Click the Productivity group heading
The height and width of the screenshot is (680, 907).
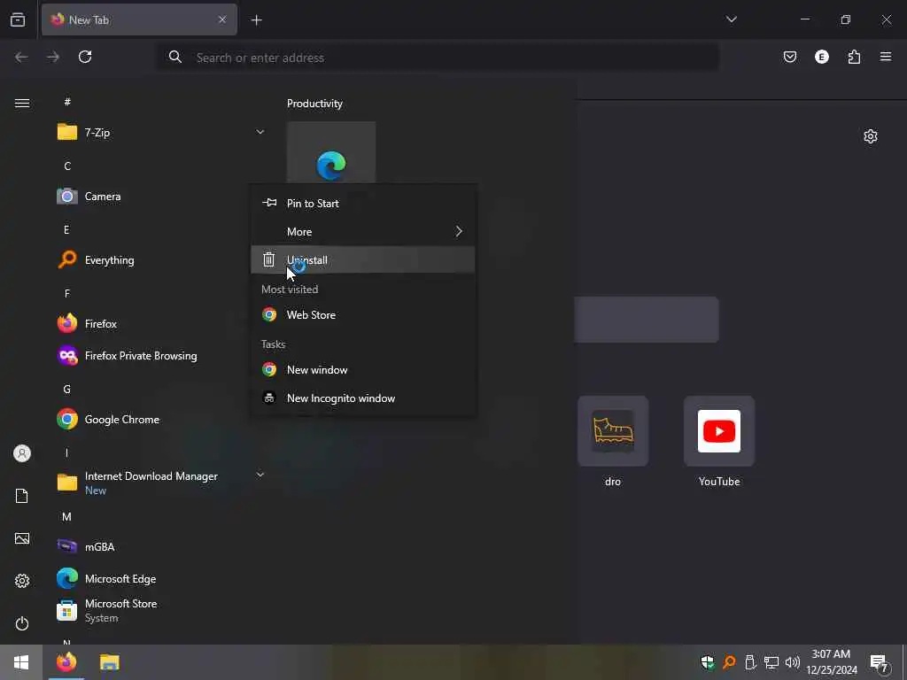point(314,104)
